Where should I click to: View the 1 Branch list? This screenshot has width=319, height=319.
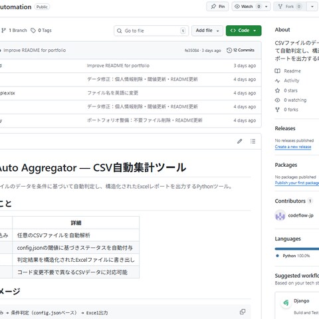click(14, 31)
